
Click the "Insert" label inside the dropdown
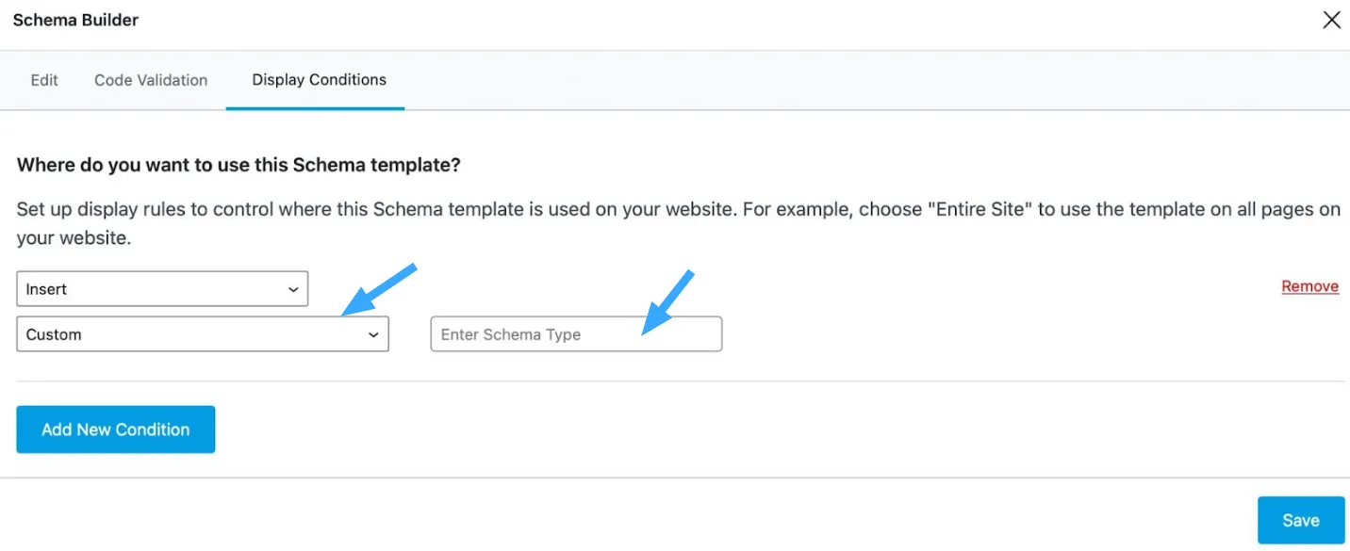[x=46, y=289]
